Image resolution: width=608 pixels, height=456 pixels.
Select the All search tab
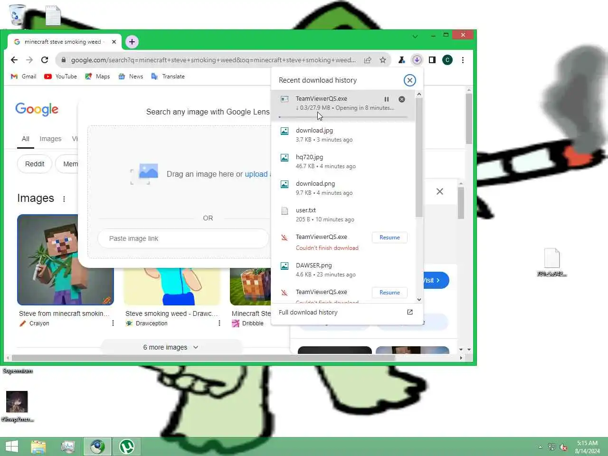pyautogui.click(x=26, y=139)
